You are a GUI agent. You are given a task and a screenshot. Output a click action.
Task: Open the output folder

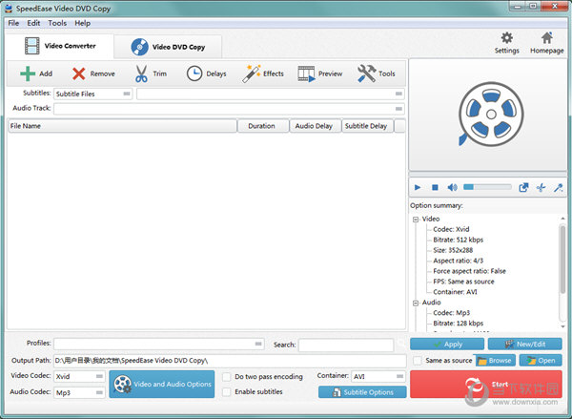coord(541,361)
